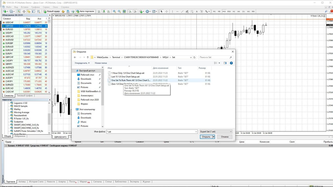Tile chart windows icon

click(x=124, y=11)
